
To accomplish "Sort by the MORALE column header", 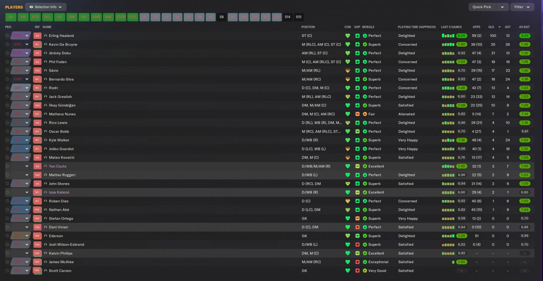I will (369, 27).
